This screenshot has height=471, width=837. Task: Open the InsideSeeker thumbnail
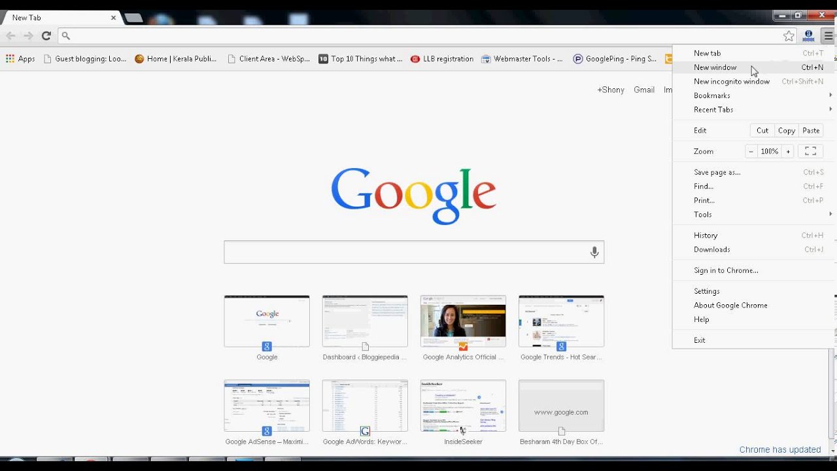(x=463, y=406)
